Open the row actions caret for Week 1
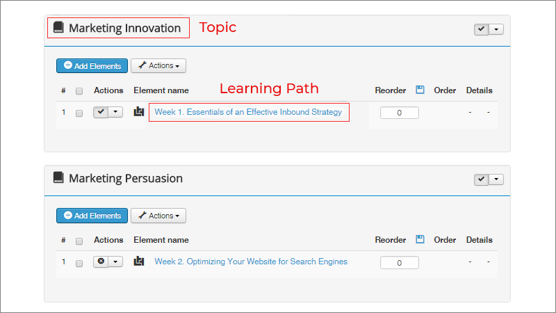Viewport: 556px width, 313px height. [115, 112]
